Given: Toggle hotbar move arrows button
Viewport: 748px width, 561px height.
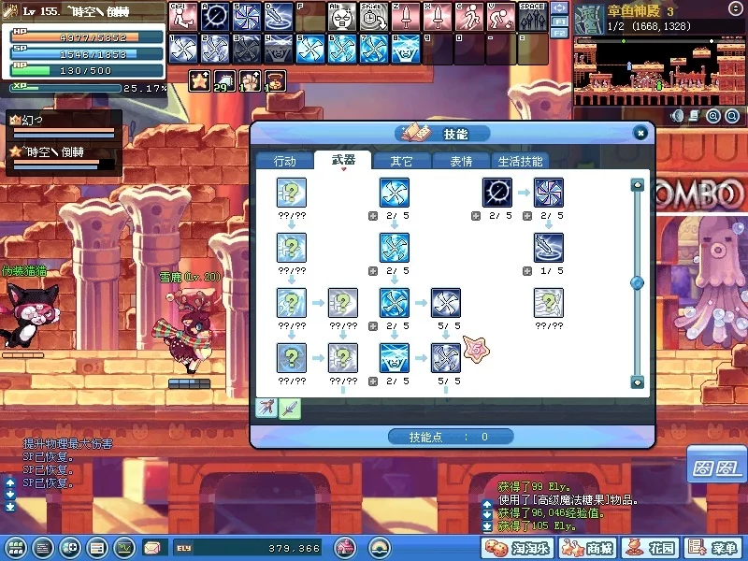Looking at the screenshot, I should coord(559,8).
